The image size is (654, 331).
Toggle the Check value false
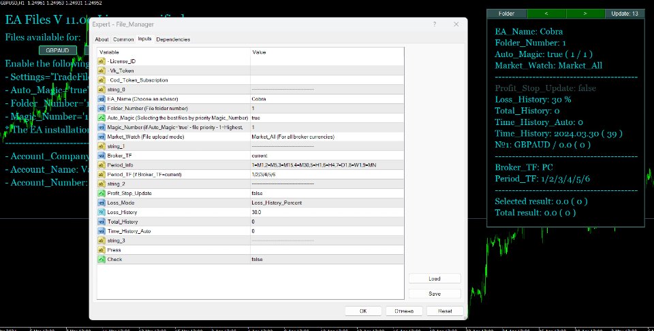327,260
